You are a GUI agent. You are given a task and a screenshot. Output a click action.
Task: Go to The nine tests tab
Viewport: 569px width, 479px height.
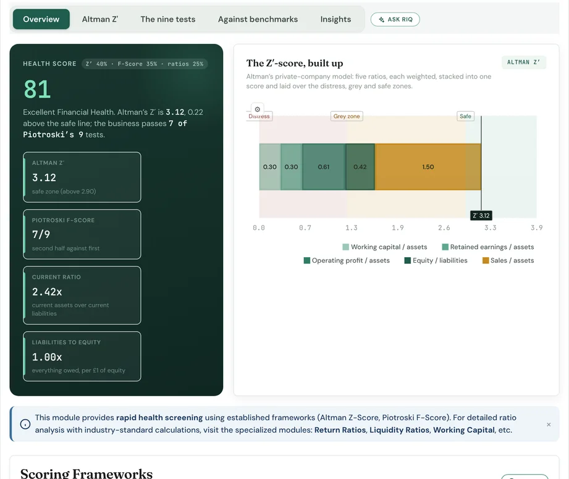click(x=168, y=19)
